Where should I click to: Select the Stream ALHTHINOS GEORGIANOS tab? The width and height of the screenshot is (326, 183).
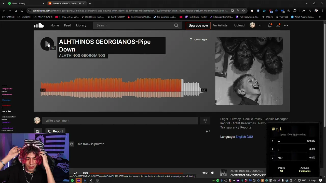(x=67, y=3)
